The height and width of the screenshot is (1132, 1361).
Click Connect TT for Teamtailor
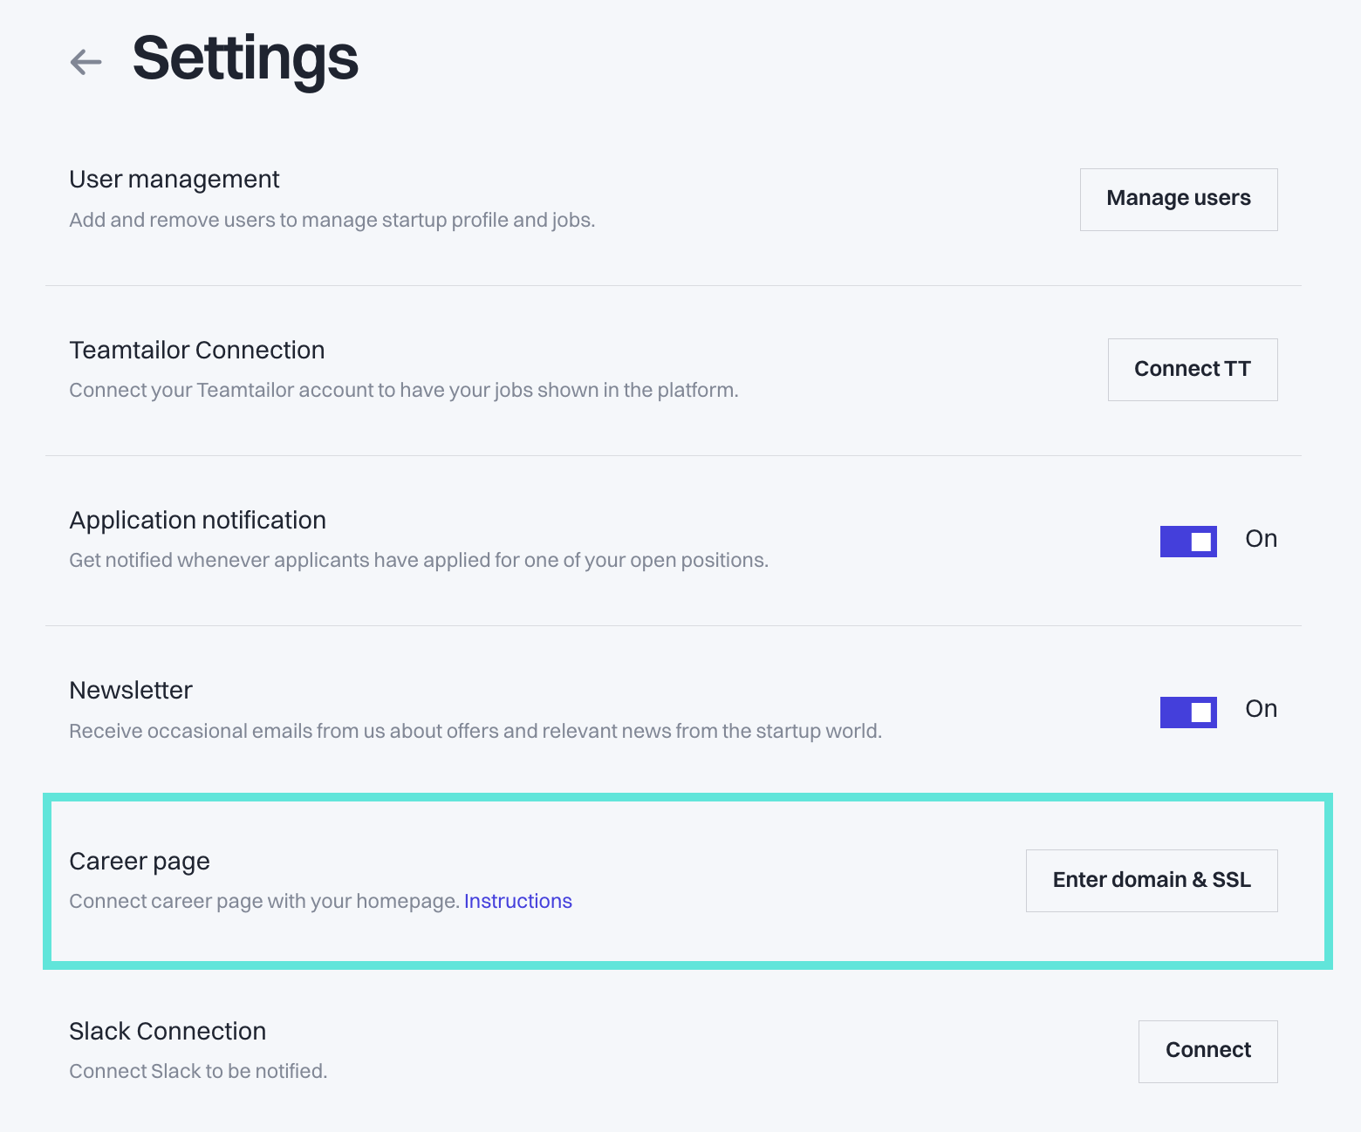click(1192, 369)
